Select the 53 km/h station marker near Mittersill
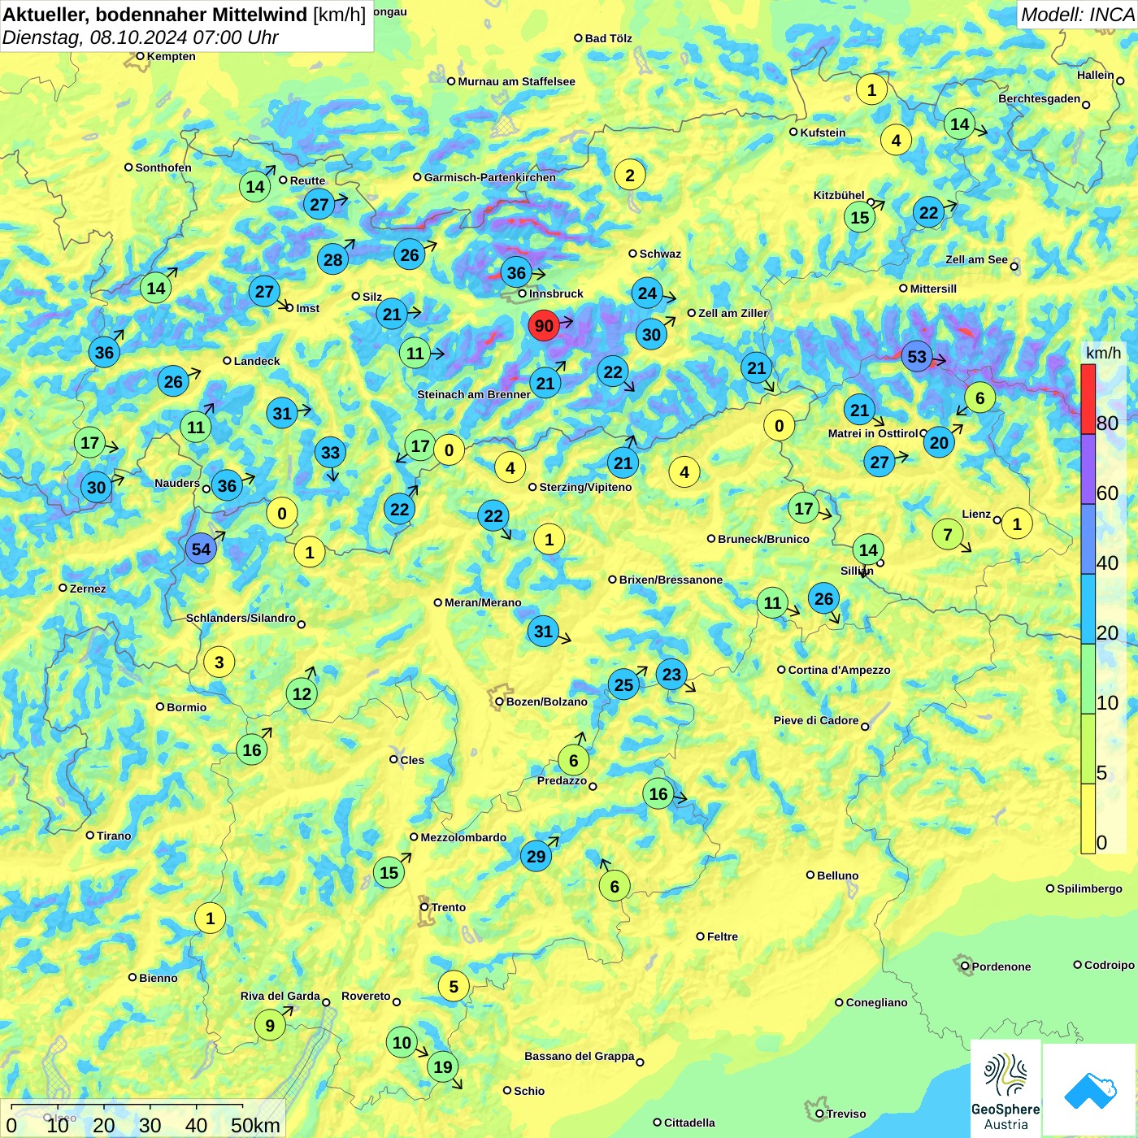Screen dimensions: 1138x1138 (917, 357)
